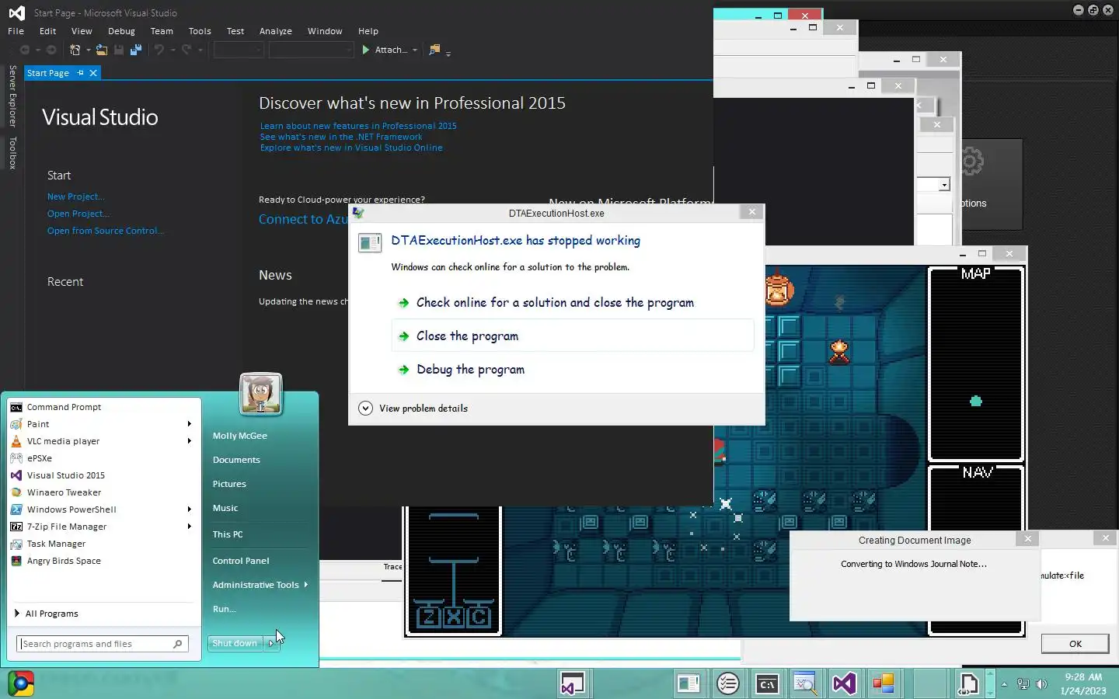Expand the VLC media player submenu arrow
Image resolution: width=1119 pixels, height=699 pixels.
click(x=189, y=441)
